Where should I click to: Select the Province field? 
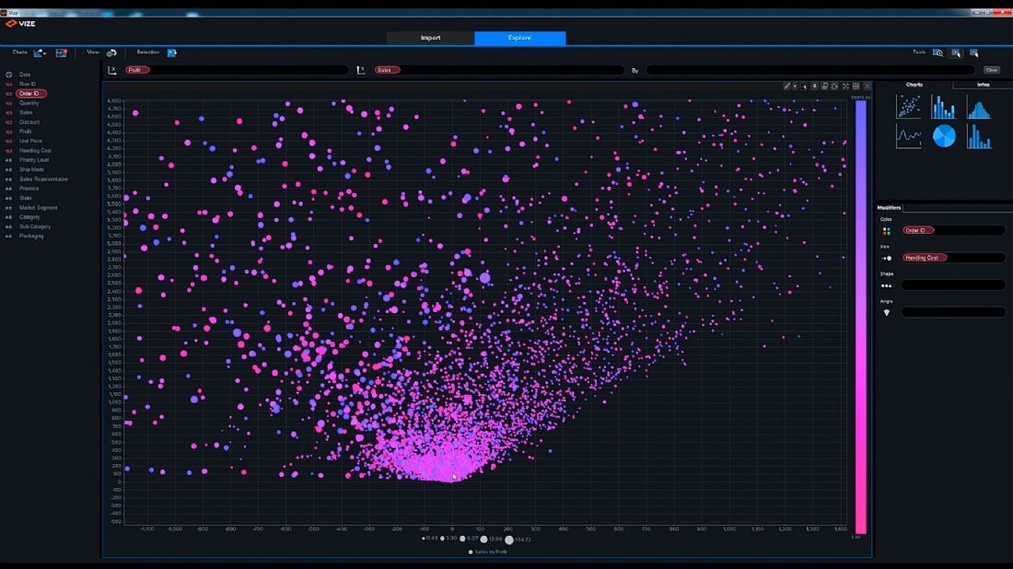click(x=29, y=189)
